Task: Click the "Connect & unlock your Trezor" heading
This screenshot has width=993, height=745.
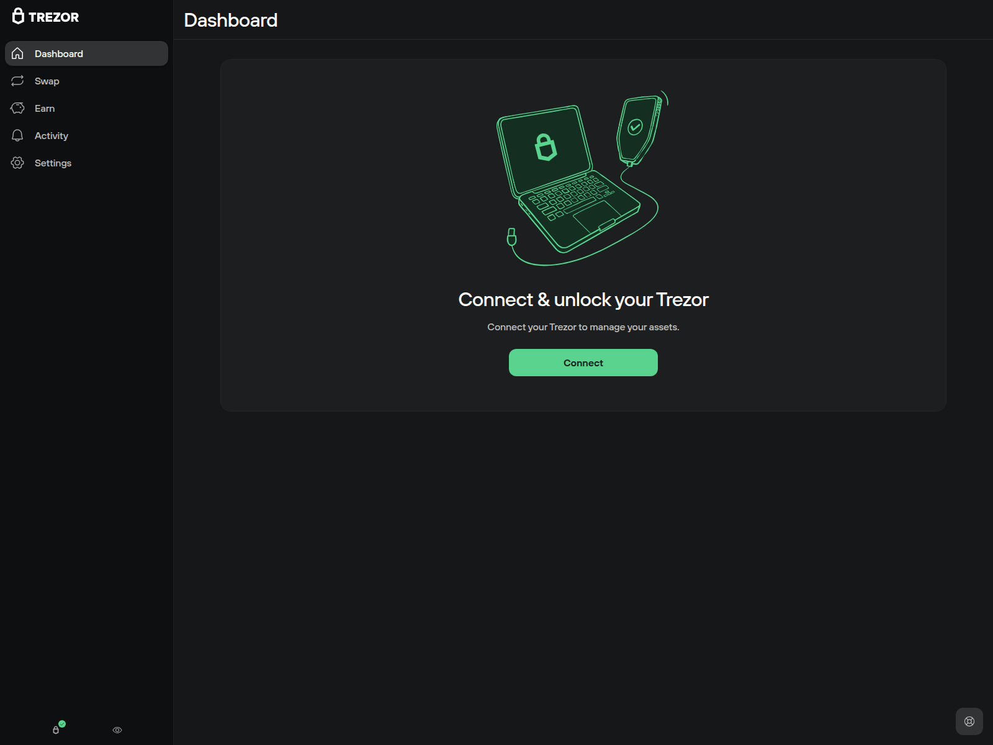Action: tap(583, 300)
